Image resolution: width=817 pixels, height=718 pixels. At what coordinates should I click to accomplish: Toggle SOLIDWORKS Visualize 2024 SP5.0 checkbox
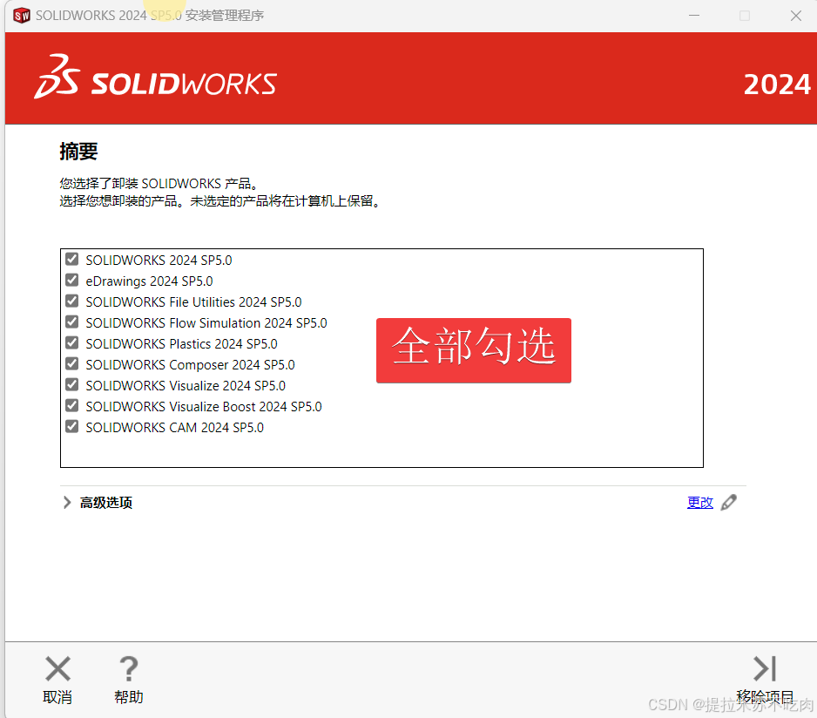coord(72,384)
